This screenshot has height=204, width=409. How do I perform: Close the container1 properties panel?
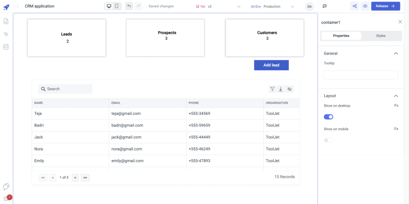[x=400, y=22]
